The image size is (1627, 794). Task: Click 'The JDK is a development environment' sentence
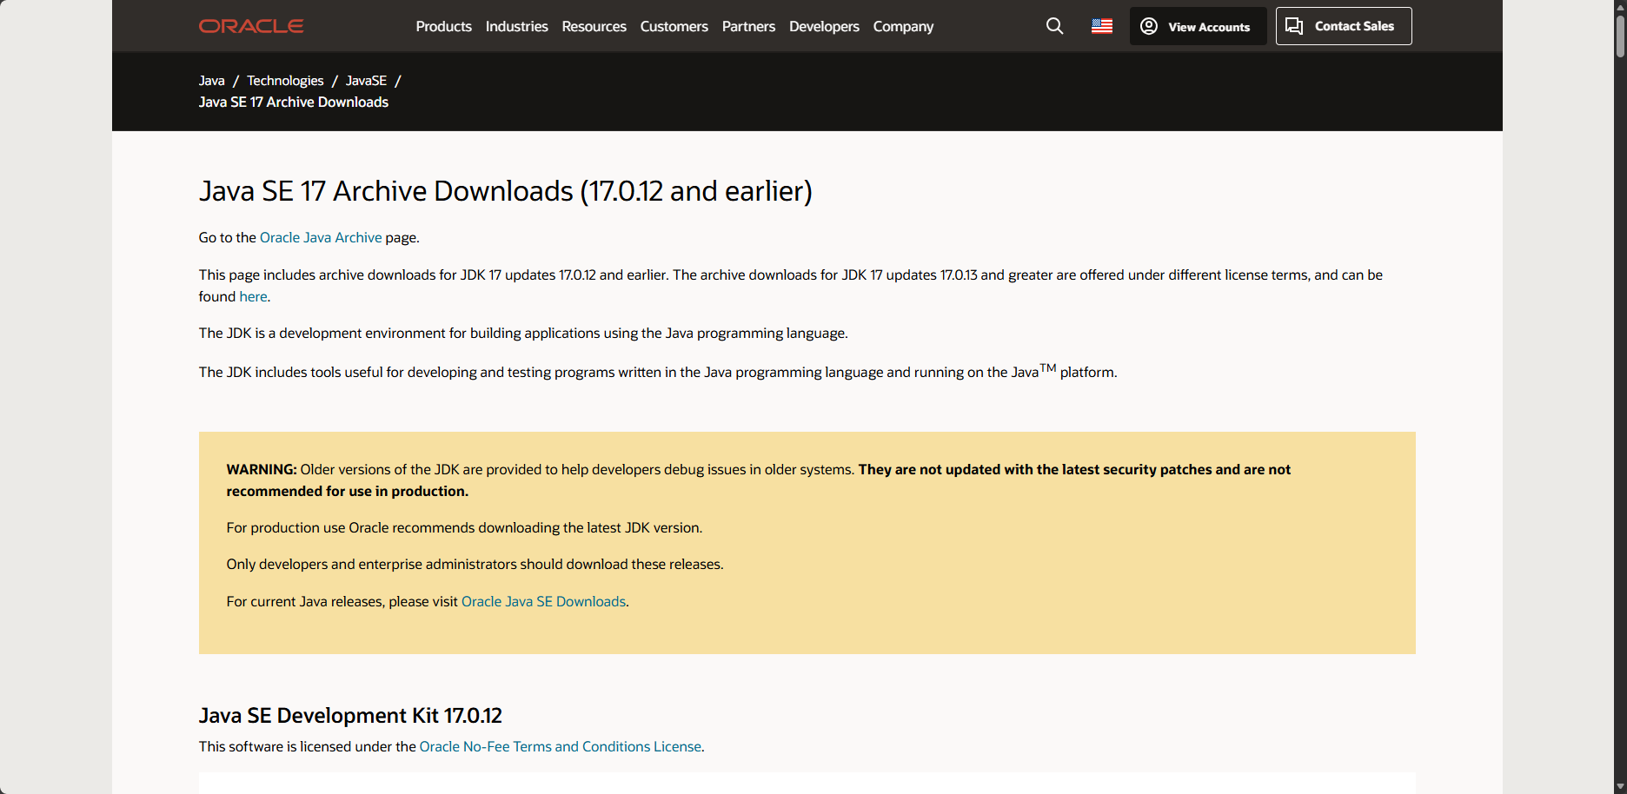pos(523,333)
